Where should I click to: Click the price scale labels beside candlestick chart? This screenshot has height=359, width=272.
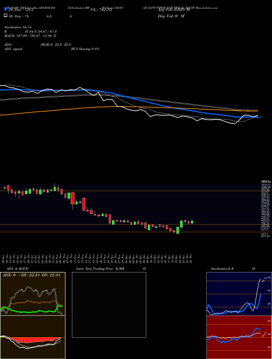pyautogui.click(x=266, y=209)
